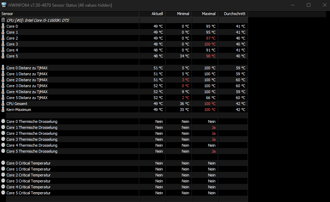The width and height of the screenshot is (330, 202).
Task: Click status icon for Core 1 Critical Temperatur
Action: 3,169
